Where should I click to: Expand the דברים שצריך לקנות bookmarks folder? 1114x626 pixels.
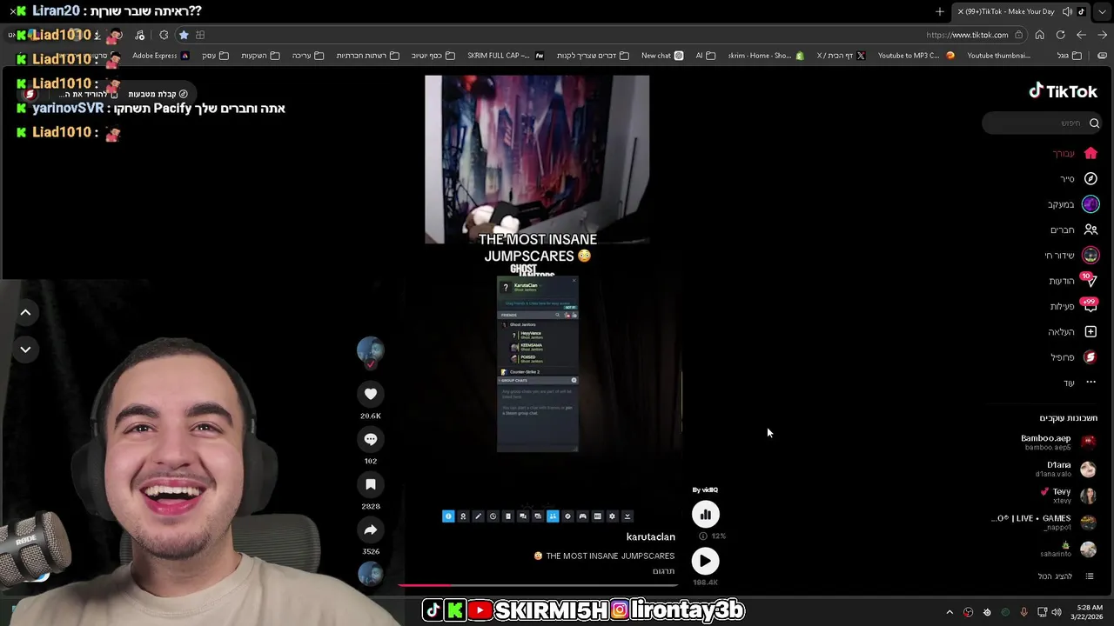(594, 56)
